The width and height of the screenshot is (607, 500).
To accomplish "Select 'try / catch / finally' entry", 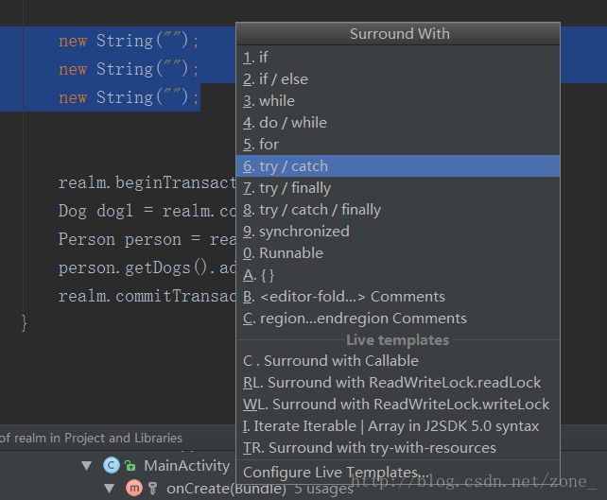I will 398,210.
